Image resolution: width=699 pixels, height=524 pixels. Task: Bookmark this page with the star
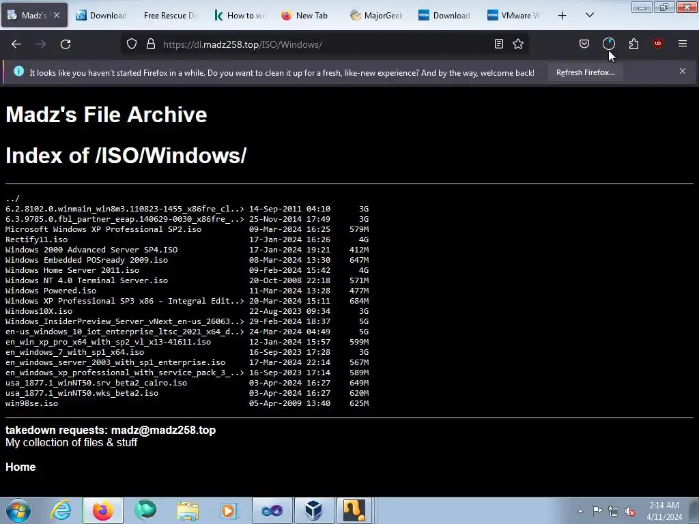click(x=518, y=44)
